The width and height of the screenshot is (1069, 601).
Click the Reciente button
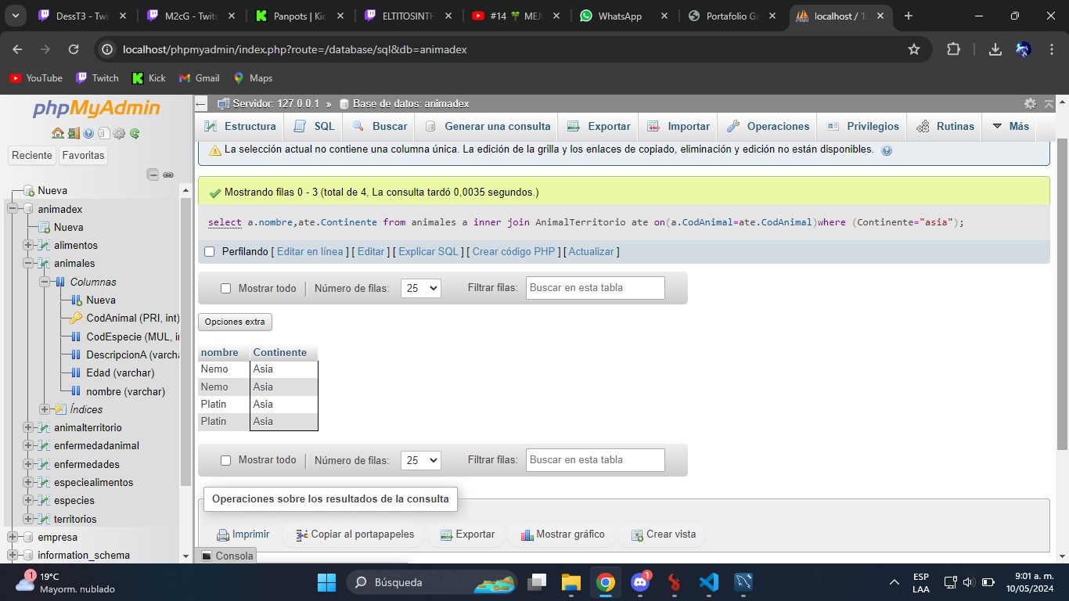click(32, 155)
